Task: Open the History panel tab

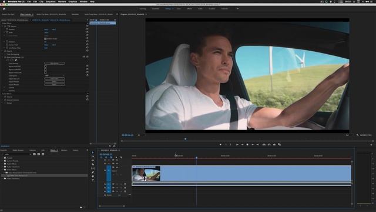Action: [x=75, y=150]
